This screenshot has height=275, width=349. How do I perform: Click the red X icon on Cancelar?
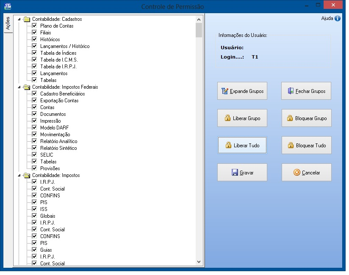pyautogui.click(x=297, y=172)
